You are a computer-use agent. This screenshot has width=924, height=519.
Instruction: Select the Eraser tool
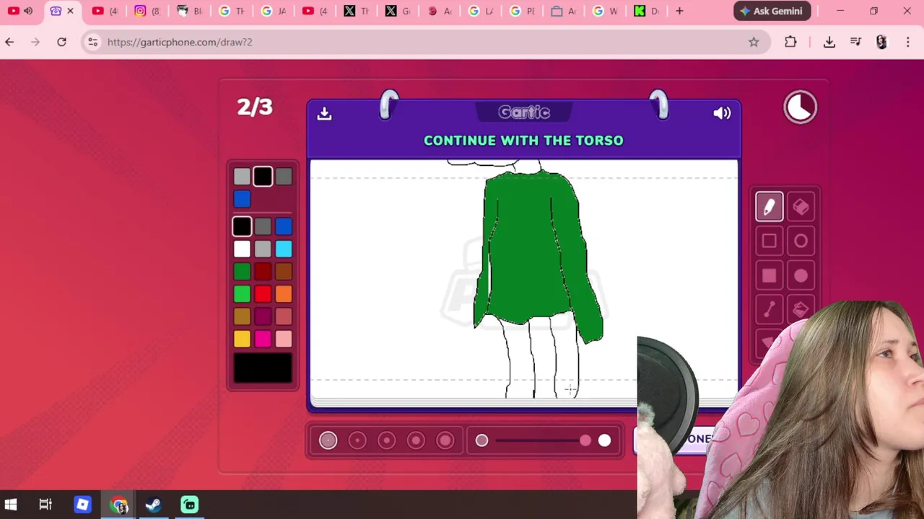pos(801,207)
